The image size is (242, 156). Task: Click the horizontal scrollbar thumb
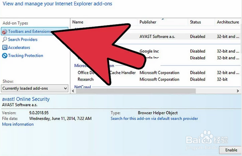136,91
